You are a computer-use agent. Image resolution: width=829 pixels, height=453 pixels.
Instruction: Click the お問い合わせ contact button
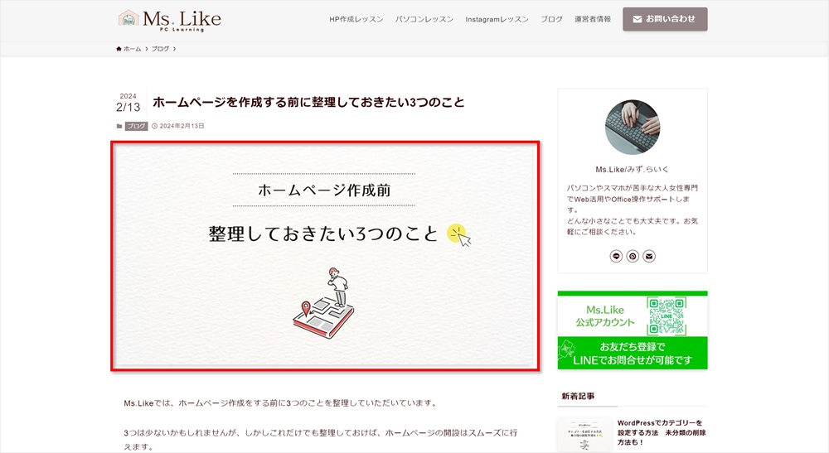(x=665, y=19)
